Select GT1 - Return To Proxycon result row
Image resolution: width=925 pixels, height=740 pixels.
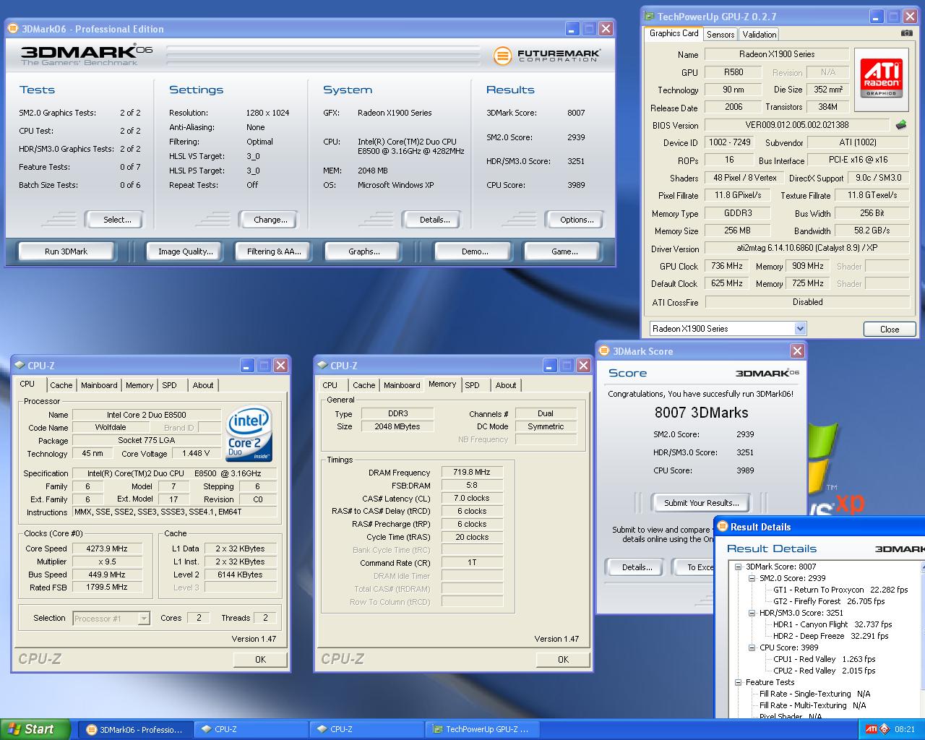tap(840, 590)
